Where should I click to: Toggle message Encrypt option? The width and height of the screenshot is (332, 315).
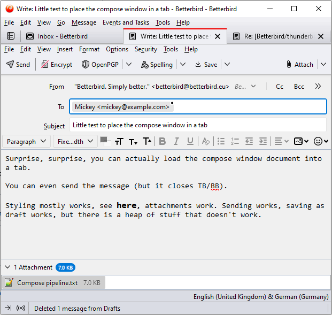pyautogui.click(x=57, y=64)
